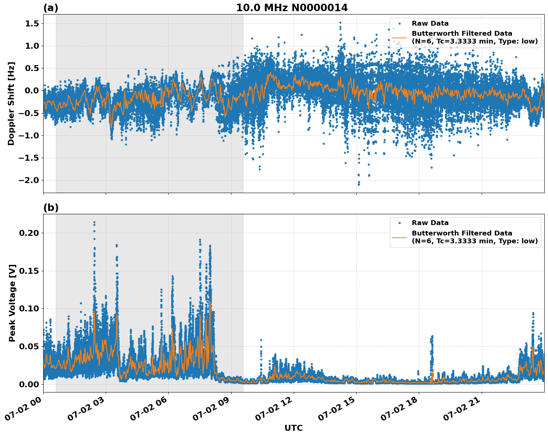The width and height of the screenshot is (548, 436).
Task: Select 'Raw Data' in the Peak Voltage legend
Action: tap(430, 223)
